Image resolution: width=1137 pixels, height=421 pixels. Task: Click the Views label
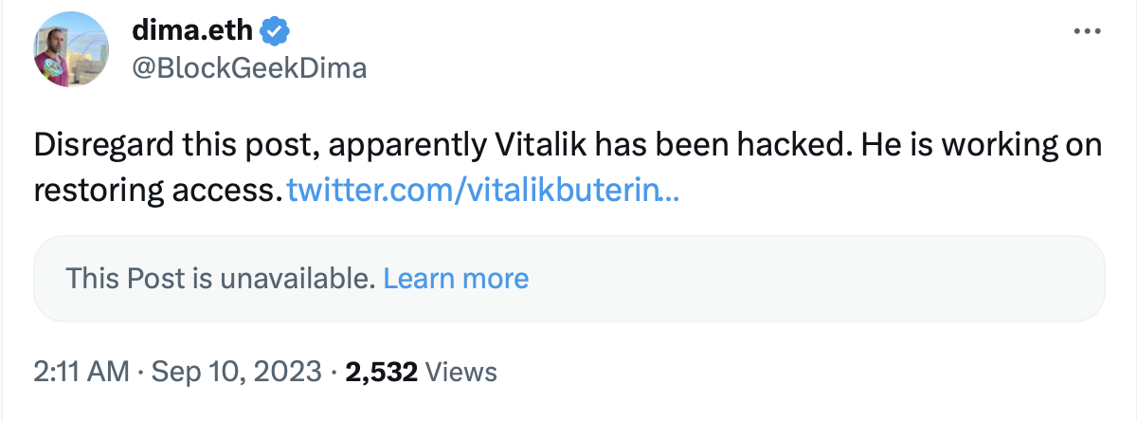461,372
